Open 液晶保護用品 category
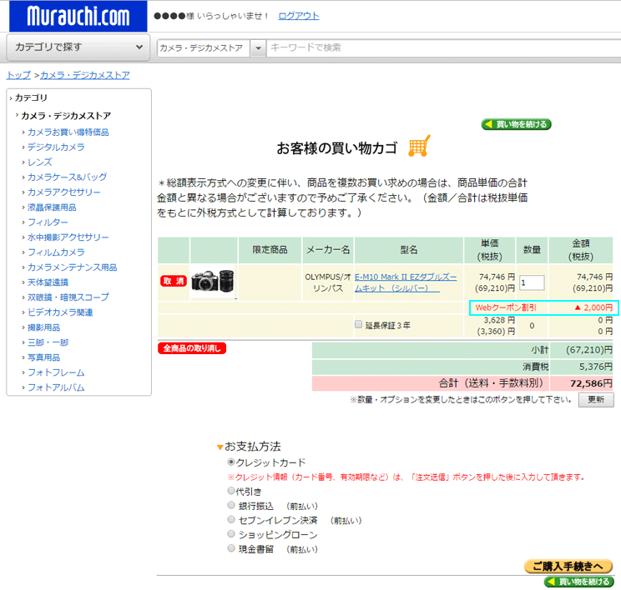The width and height of the screenshot is (621, 590). tap(52, 207)
